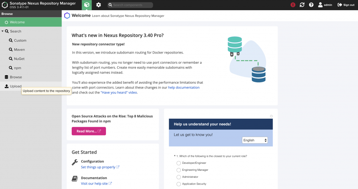Open the Browse item in sidebar

16,77
